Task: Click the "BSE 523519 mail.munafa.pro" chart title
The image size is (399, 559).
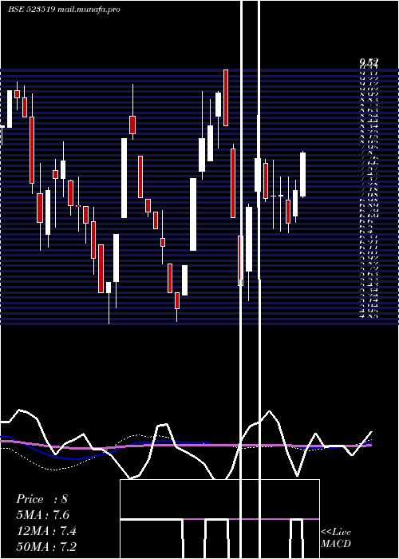Action: pyautogui.click(x=64, y=10)
